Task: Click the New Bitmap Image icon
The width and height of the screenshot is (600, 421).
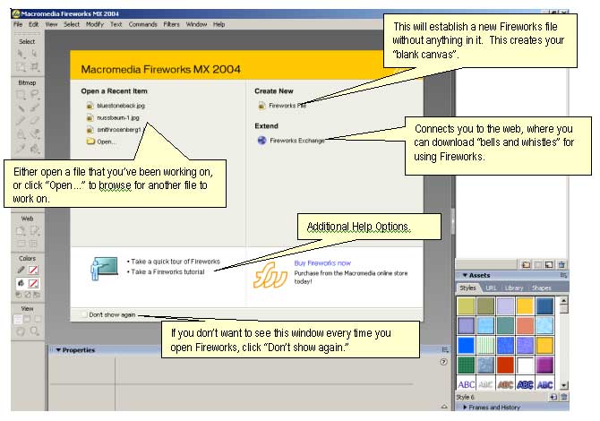Action: click(549, 264)
